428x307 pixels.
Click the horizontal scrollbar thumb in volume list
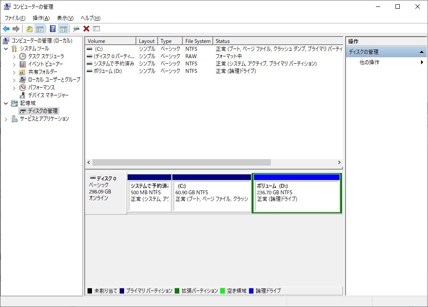pyautogui.click(x=181, y=163)
